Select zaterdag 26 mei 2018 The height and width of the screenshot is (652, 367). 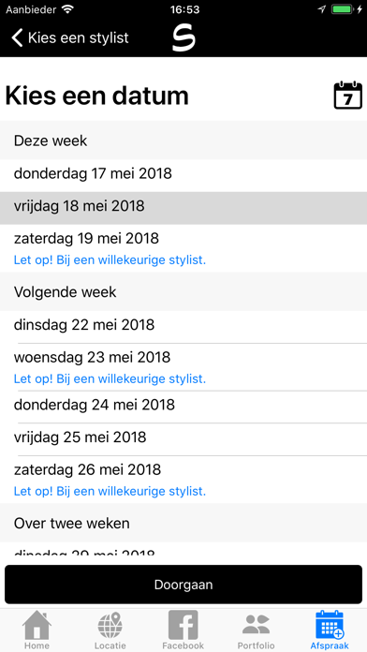coord(183,480)
